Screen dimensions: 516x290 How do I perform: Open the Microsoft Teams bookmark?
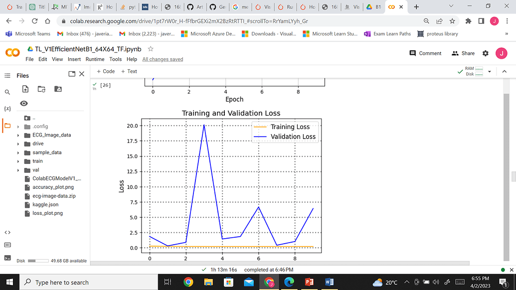[28, 34]
